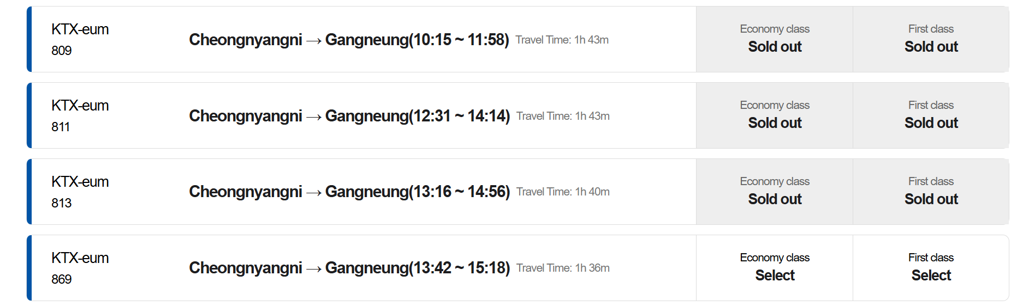The height and width of the screenshot is (306, 1029).
Task: Click sold out Economy class for train 811
Action: point(774,115)
